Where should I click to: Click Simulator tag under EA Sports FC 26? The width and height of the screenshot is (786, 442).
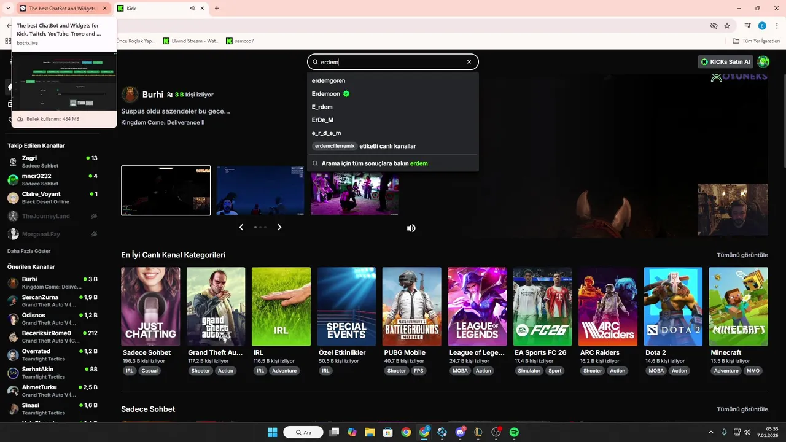(529, 371)
